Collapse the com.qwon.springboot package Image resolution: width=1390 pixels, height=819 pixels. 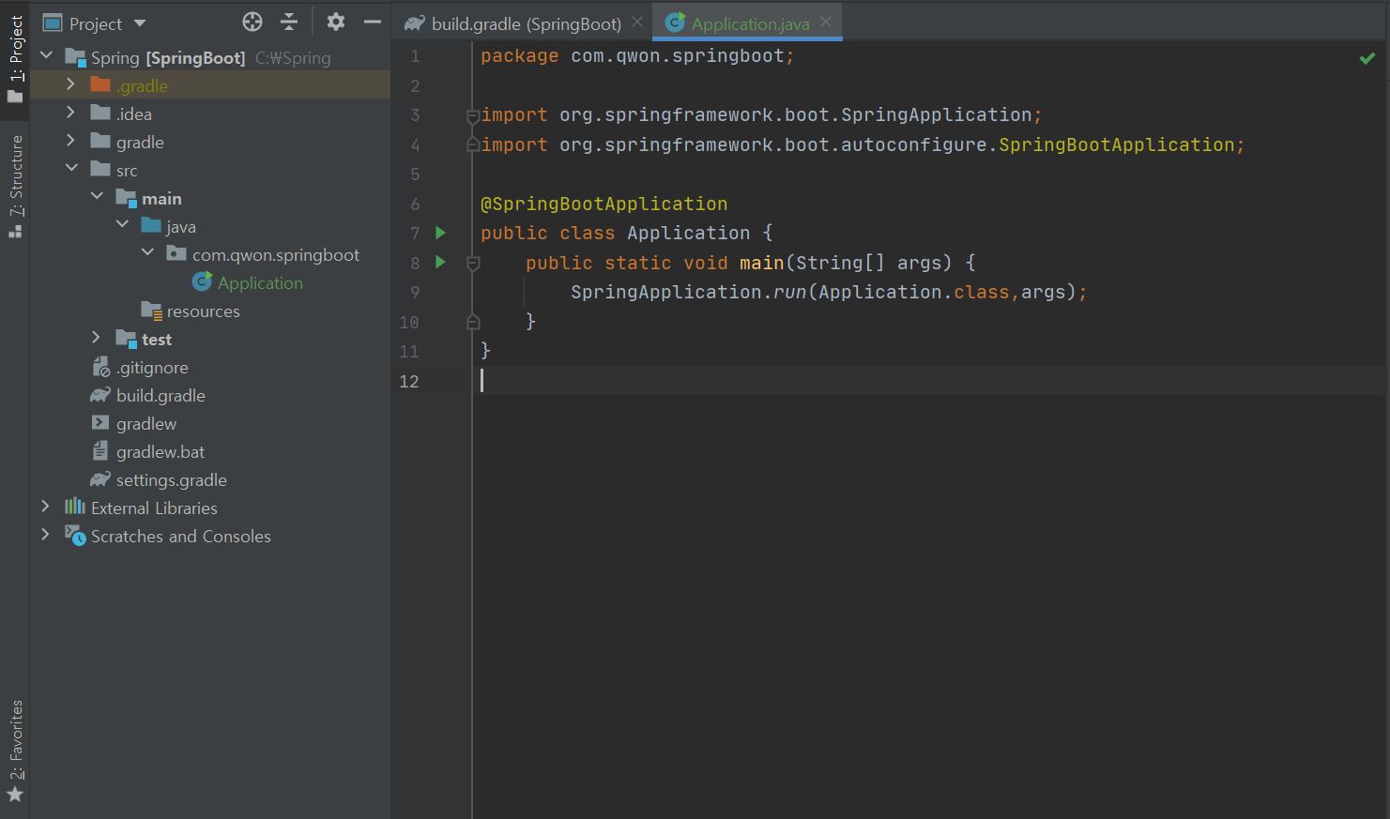(x=147, y=253)
